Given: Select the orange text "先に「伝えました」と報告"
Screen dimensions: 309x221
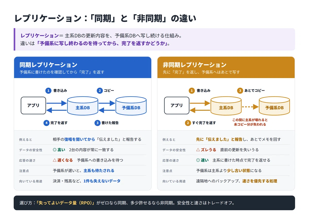Looking at the screenshot, I should (219, 139).
